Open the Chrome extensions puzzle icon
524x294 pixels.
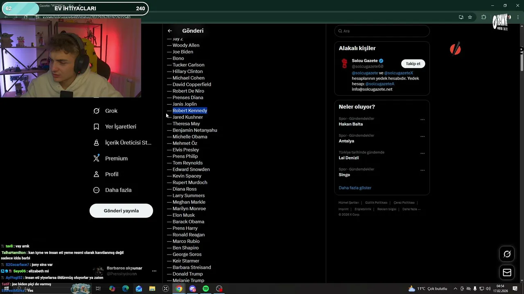click(483, 17)
